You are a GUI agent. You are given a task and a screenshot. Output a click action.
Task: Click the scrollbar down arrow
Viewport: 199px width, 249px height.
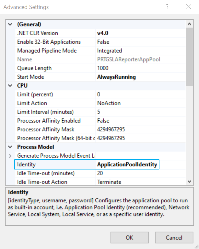(x=189, y=181)
